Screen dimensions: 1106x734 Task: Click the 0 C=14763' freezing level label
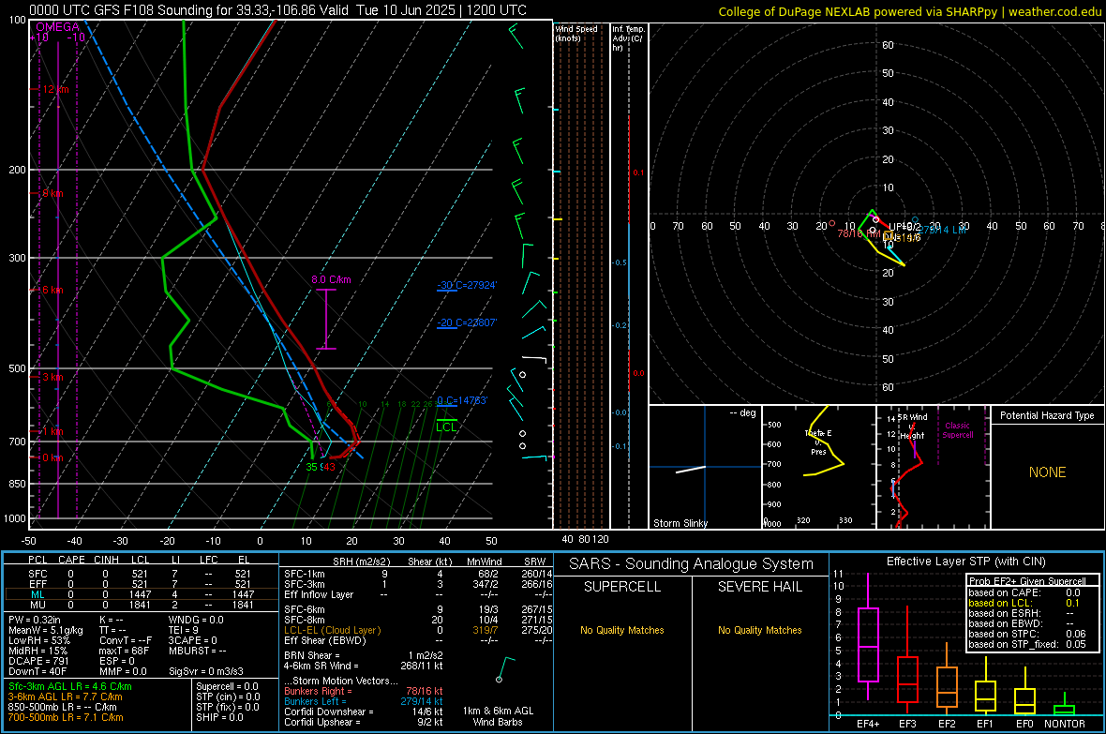462,400
